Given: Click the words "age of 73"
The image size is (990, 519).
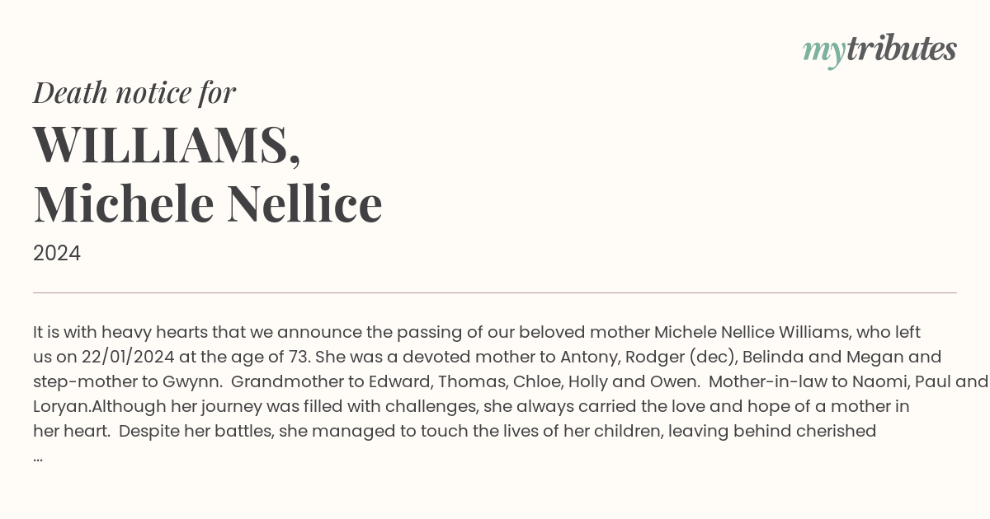Looking at the screenshot, I should [273, 358].
